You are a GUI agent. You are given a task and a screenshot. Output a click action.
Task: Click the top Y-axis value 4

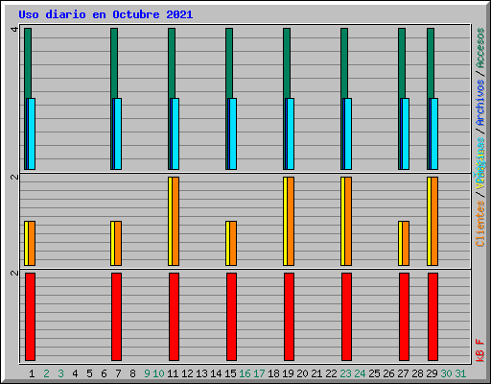click(x=14, y=30)
